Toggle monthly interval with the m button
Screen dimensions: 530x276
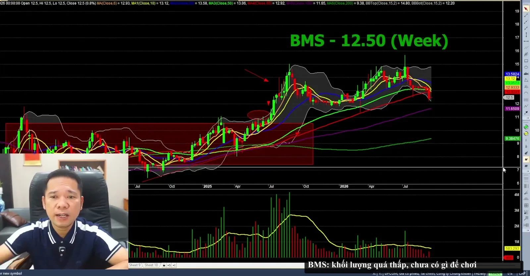(526, 166)
